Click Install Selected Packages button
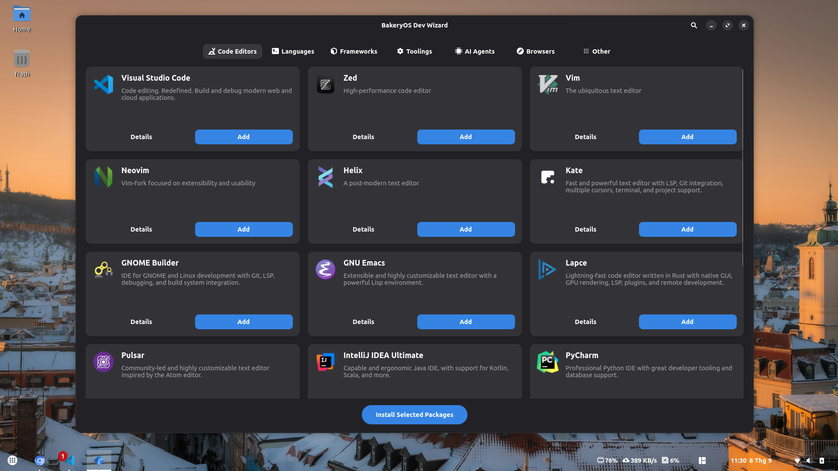 (x=414, y=415)
